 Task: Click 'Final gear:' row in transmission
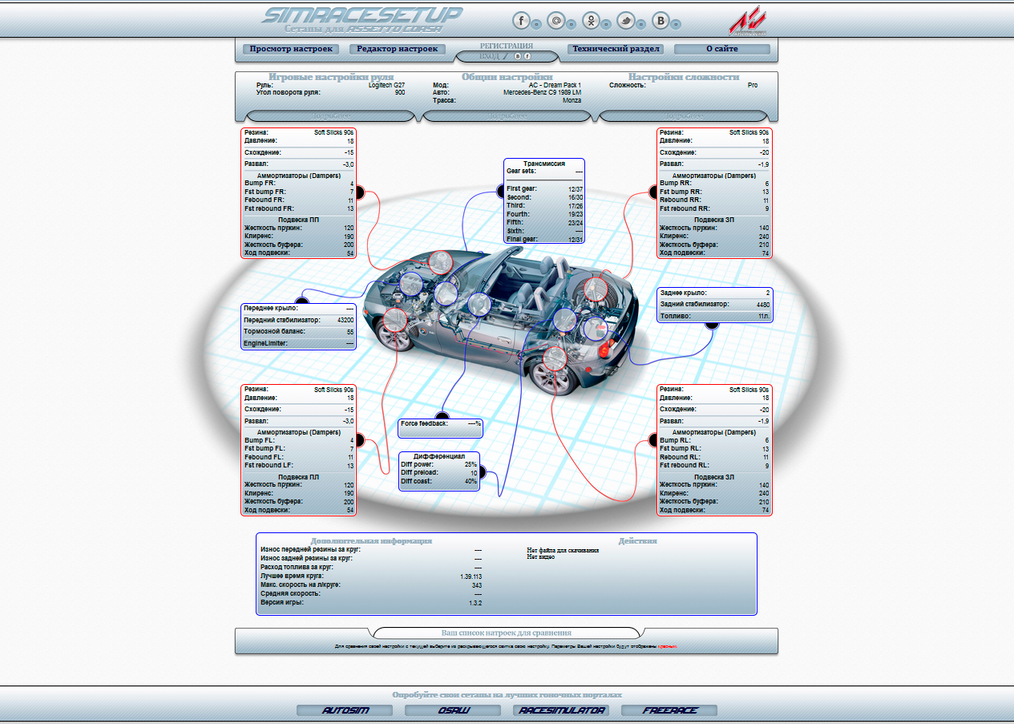point(544,239)
